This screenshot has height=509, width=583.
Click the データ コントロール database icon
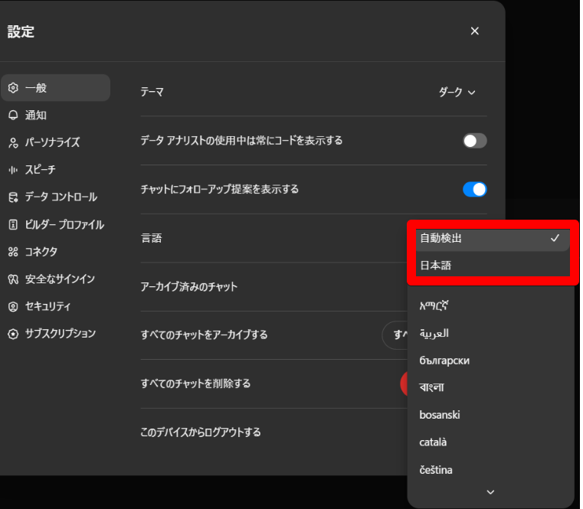pos(13,197)
